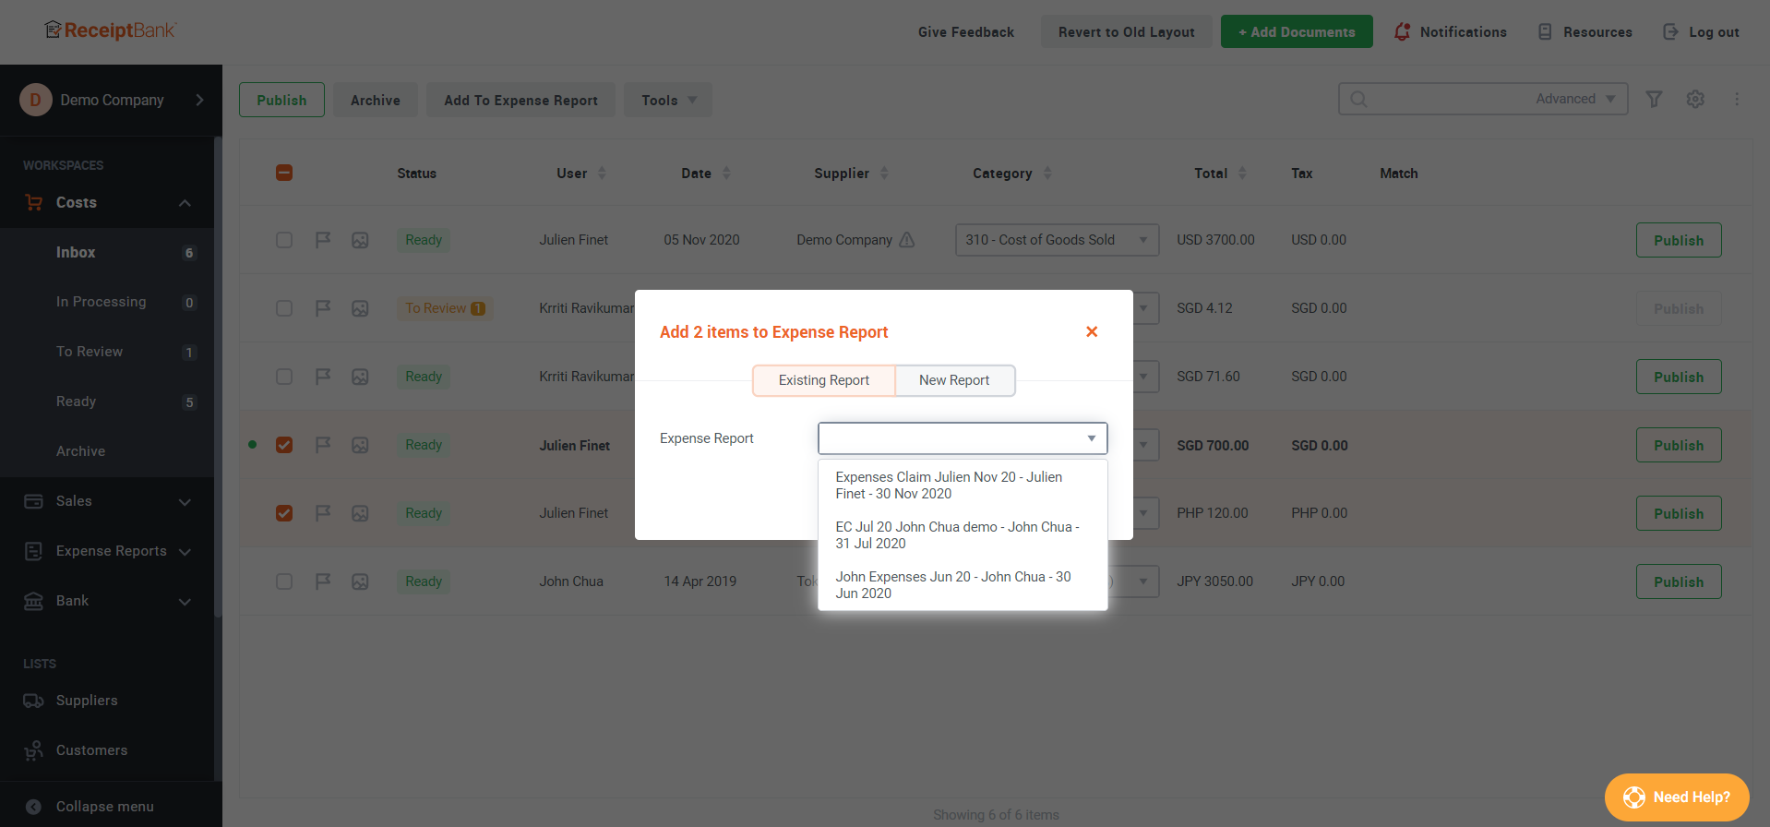
Task: Expand the Expense Reports section
Action: (185, 552)
